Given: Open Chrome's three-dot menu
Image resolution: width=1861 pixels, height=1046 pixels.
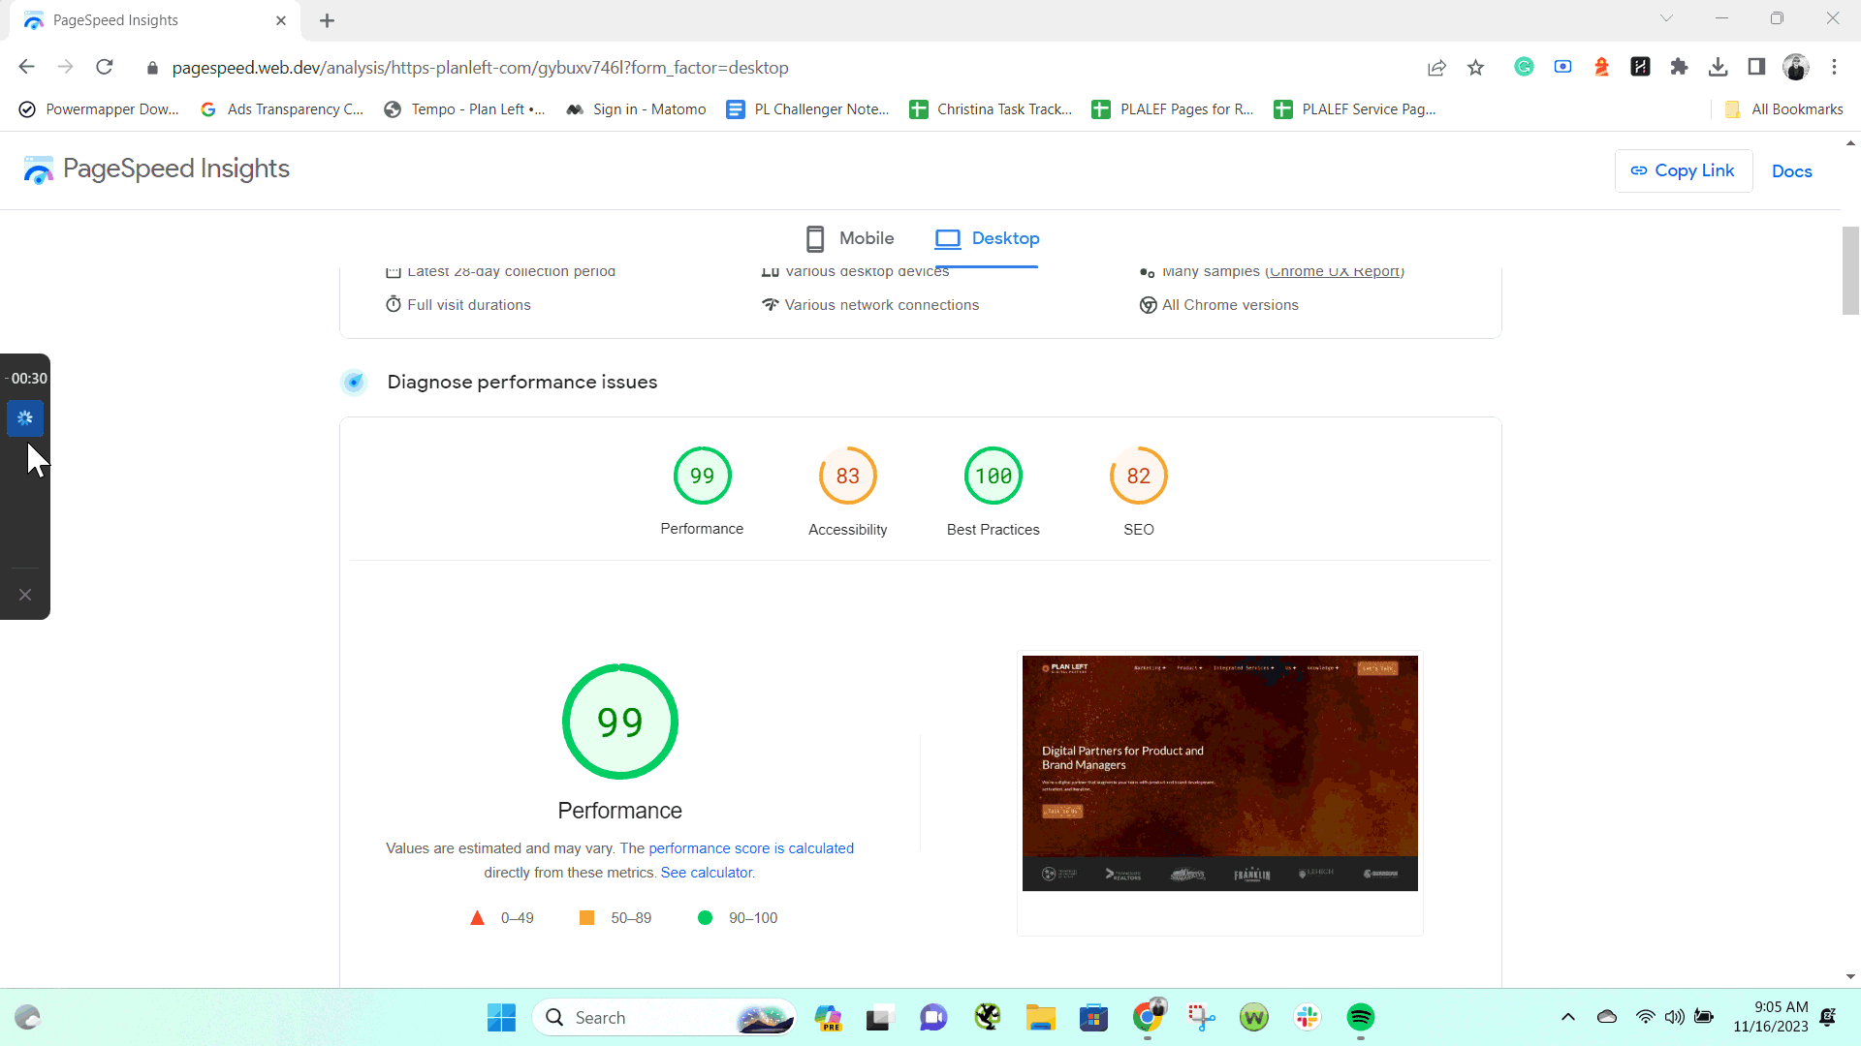Looking at the screenshot, I should click(1834, 67).
